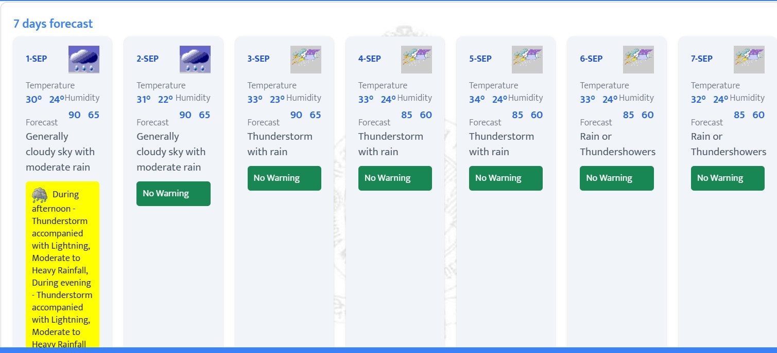Select the 4-SEP thunderstorm weather icon

[417, 59]
